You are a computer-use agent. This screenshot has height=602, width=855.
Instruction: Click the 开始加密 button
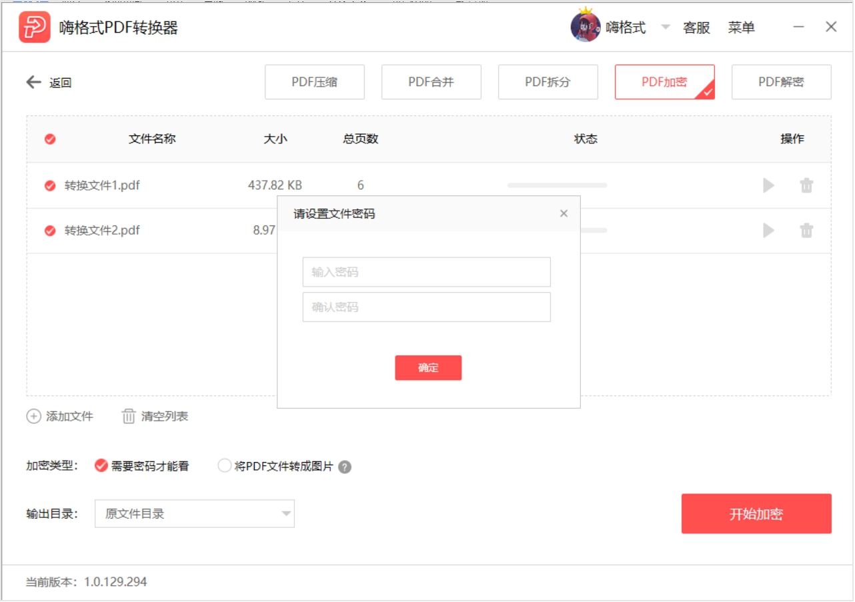click(756, 513)
